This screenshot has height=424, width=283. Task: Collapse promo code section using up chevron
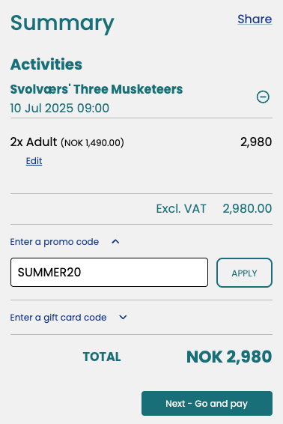point(115,241)
